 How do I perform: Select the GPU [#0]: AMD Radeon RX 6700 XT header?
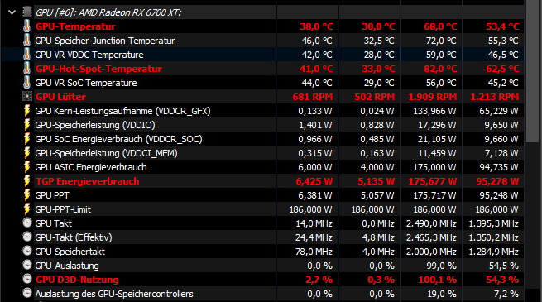108,12
